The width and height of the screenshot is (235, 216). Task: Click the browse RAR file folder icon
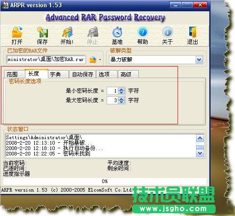point(93,60)
